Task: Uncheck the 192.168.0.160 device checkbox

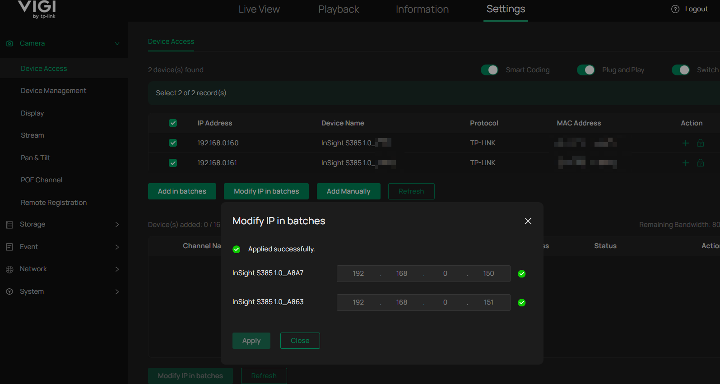Action: tap(173, 143)
